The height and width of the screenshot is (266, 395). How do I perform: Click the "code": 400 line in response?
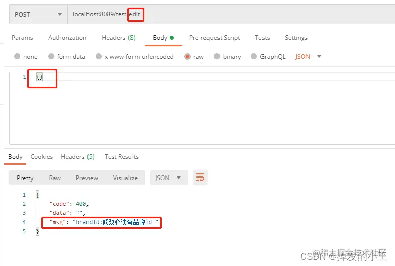pyautogui.click(x=69, y=204)
